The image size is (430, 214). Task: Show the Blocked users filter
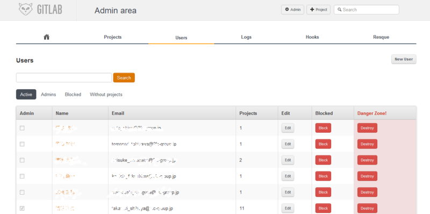[73, 95]
